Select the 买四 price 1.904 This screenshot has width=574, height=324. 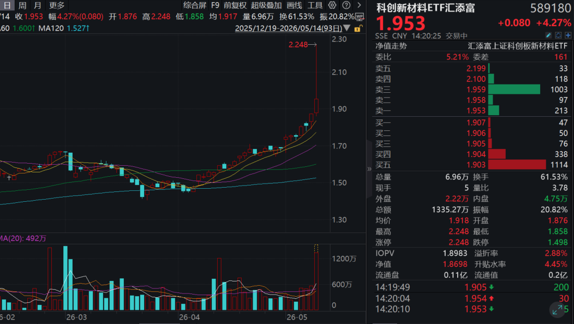tap(476, 154)
